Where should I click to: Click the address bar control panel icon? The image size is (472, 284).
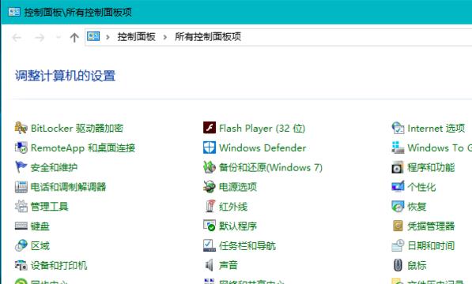93,36
